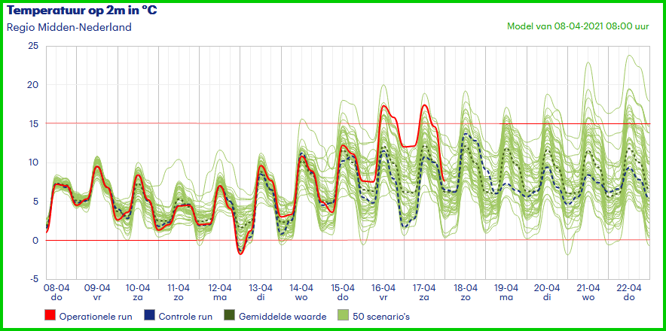This screenshot has height=331, width=666.
Task: Select the 14-04 wo date label
Action: point(301,293)
